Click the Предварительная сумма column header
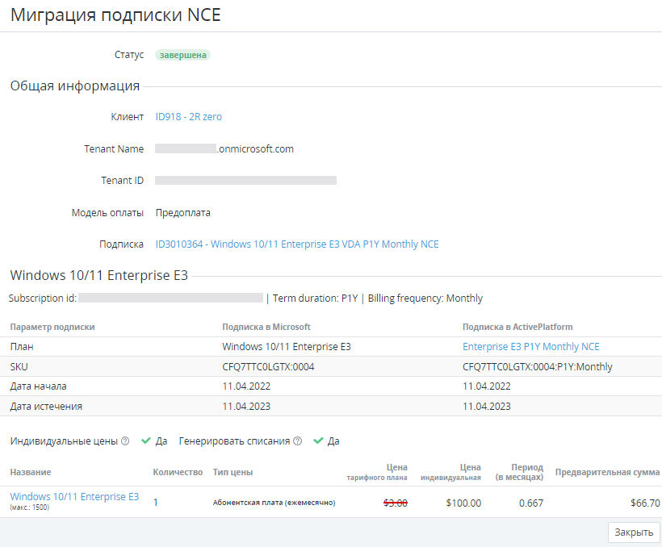Screen dimensions: 662x547 [x=607, y=472]
